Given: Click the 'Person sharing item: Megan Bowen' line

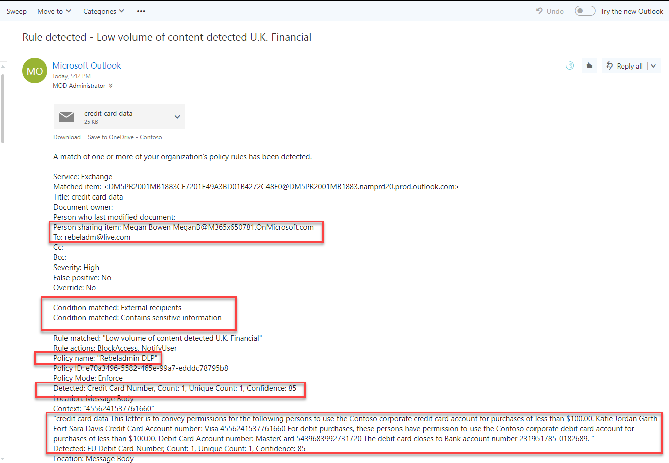Looking at the screenshot, I should [x=183, y=227].
